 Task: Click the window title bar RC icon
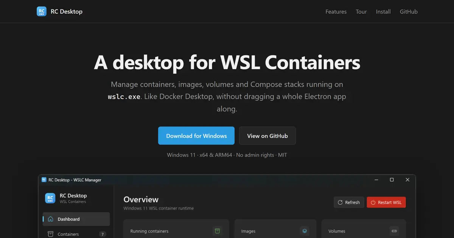pyautogui.click(x=44, y=180)
